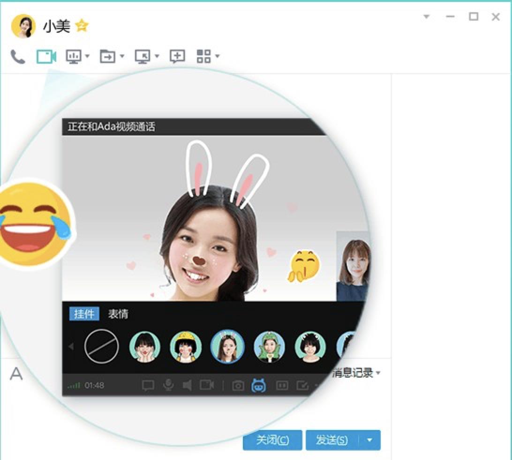Mute the microphone during the call
The height and width of the screenshot is (460, 512).
click(169, 385)
